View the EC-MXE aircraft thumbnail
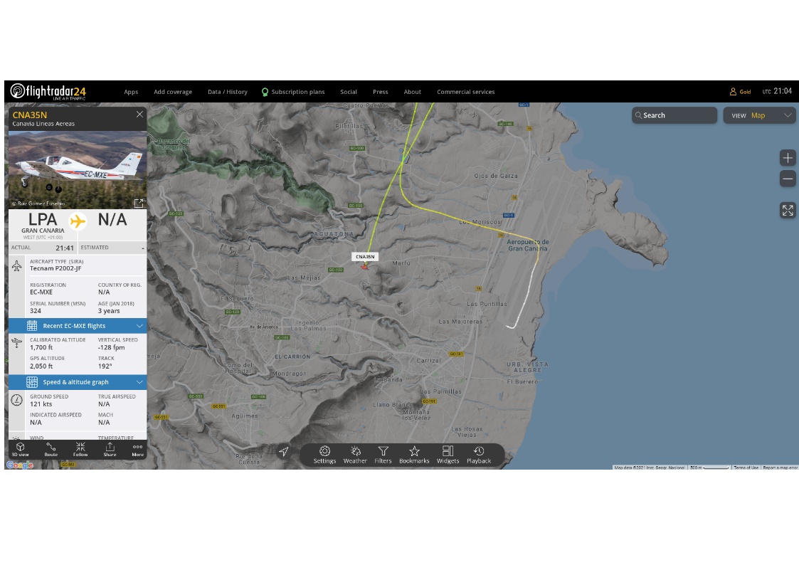 (x=78, y=169)
